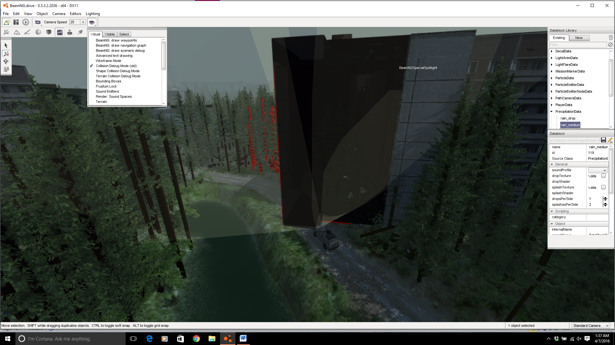615x345 pixels.
Task: Toggle Frustum Lock option
Action: [x=106, y=86]
